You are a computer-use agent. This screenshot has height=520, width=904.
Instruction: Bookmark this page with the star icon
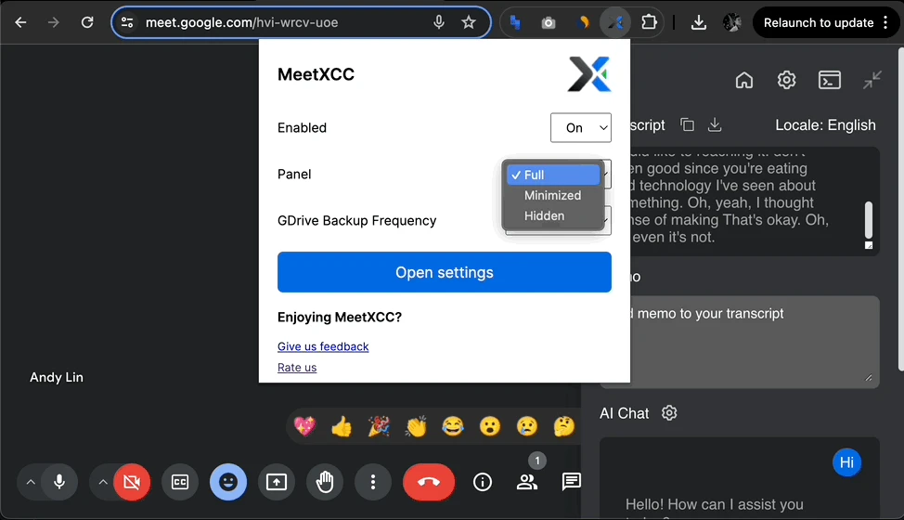tap(469, 22)
